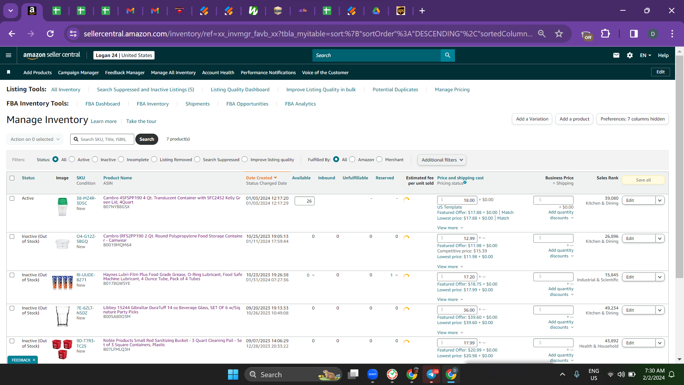Tick the select-all checkbox in table header
The width and height of the screenshot is (684, 385).
12,178
